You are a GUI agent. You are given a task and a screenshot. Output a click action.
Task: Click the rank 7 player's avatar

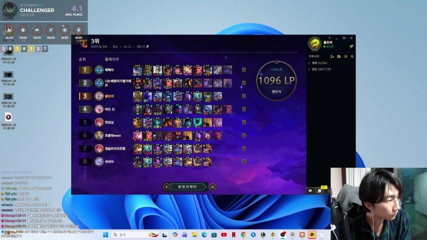point(99,148)
